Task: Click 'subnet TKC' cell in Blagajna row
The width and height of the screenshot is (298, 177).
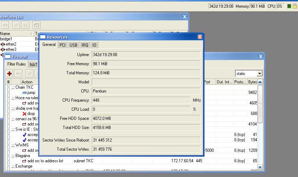Action: coord(83,161)
